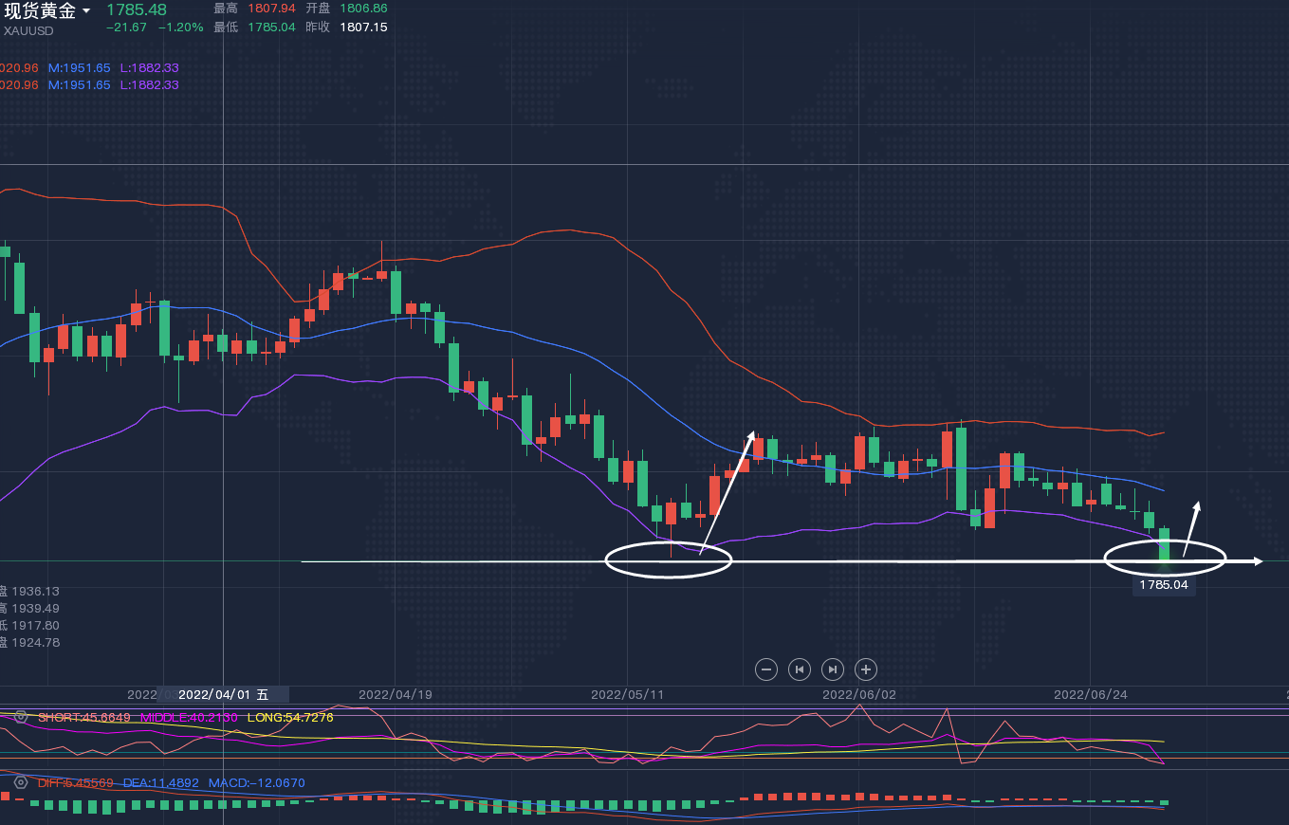Jump to next chart period icon
Screen dimensions: 1289x825
point(833,669)
